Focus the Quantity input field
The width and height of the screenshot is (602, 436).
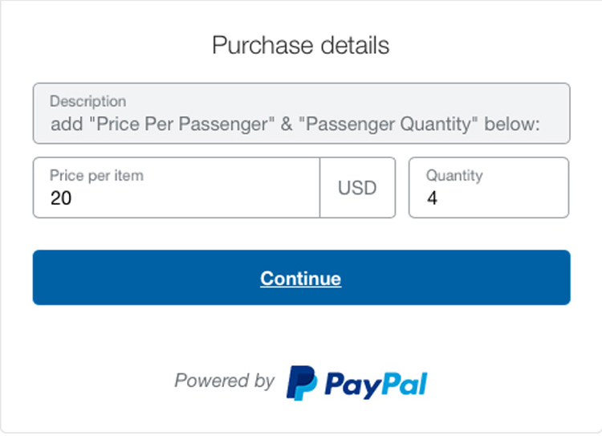click(x=489, y=187)
